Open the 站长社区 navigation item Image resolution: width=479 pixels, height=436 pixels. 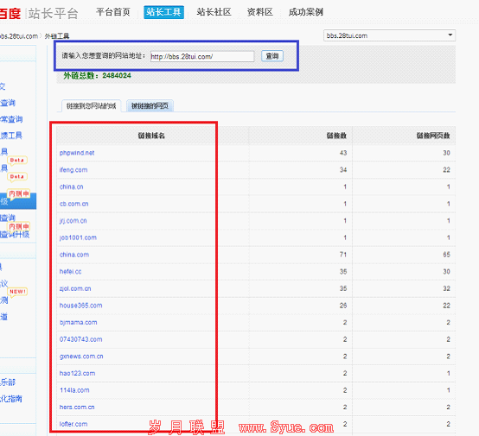coord(214,12)
